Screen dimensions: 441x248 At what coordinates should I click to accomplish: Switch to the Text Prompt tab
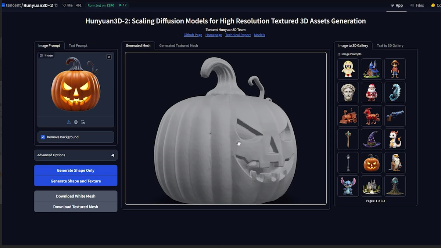click(78, 45)
